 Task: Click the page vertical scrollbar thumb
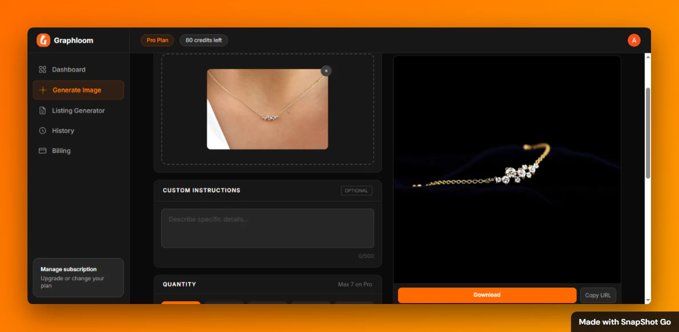648,133
